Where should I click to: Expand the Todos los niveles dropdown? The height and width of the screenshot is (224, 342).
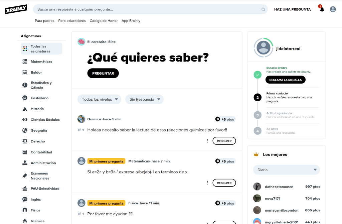point(99,99)
